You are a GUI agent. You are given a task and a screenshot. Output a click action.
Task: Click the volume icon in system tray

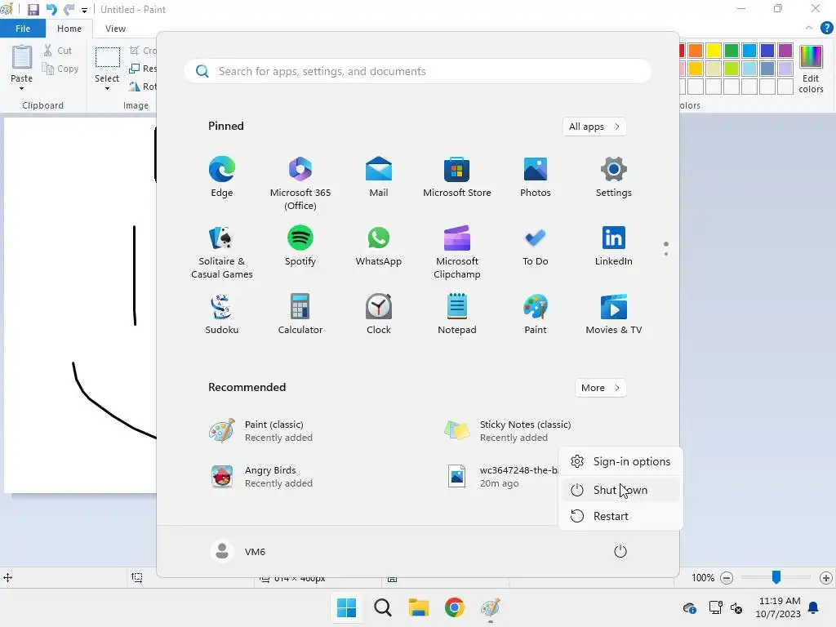[736, 607]
